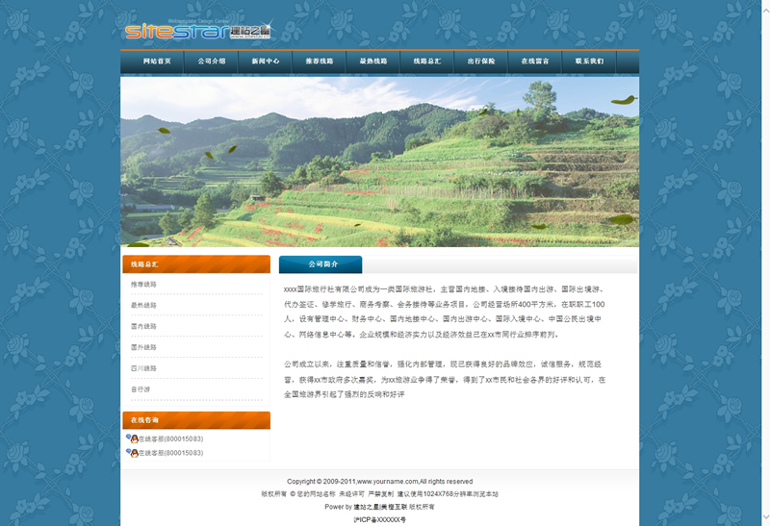This screenshot has height=526, width=770.
Task: Open the 网站首页 navigation item
Action: [157, 62]
